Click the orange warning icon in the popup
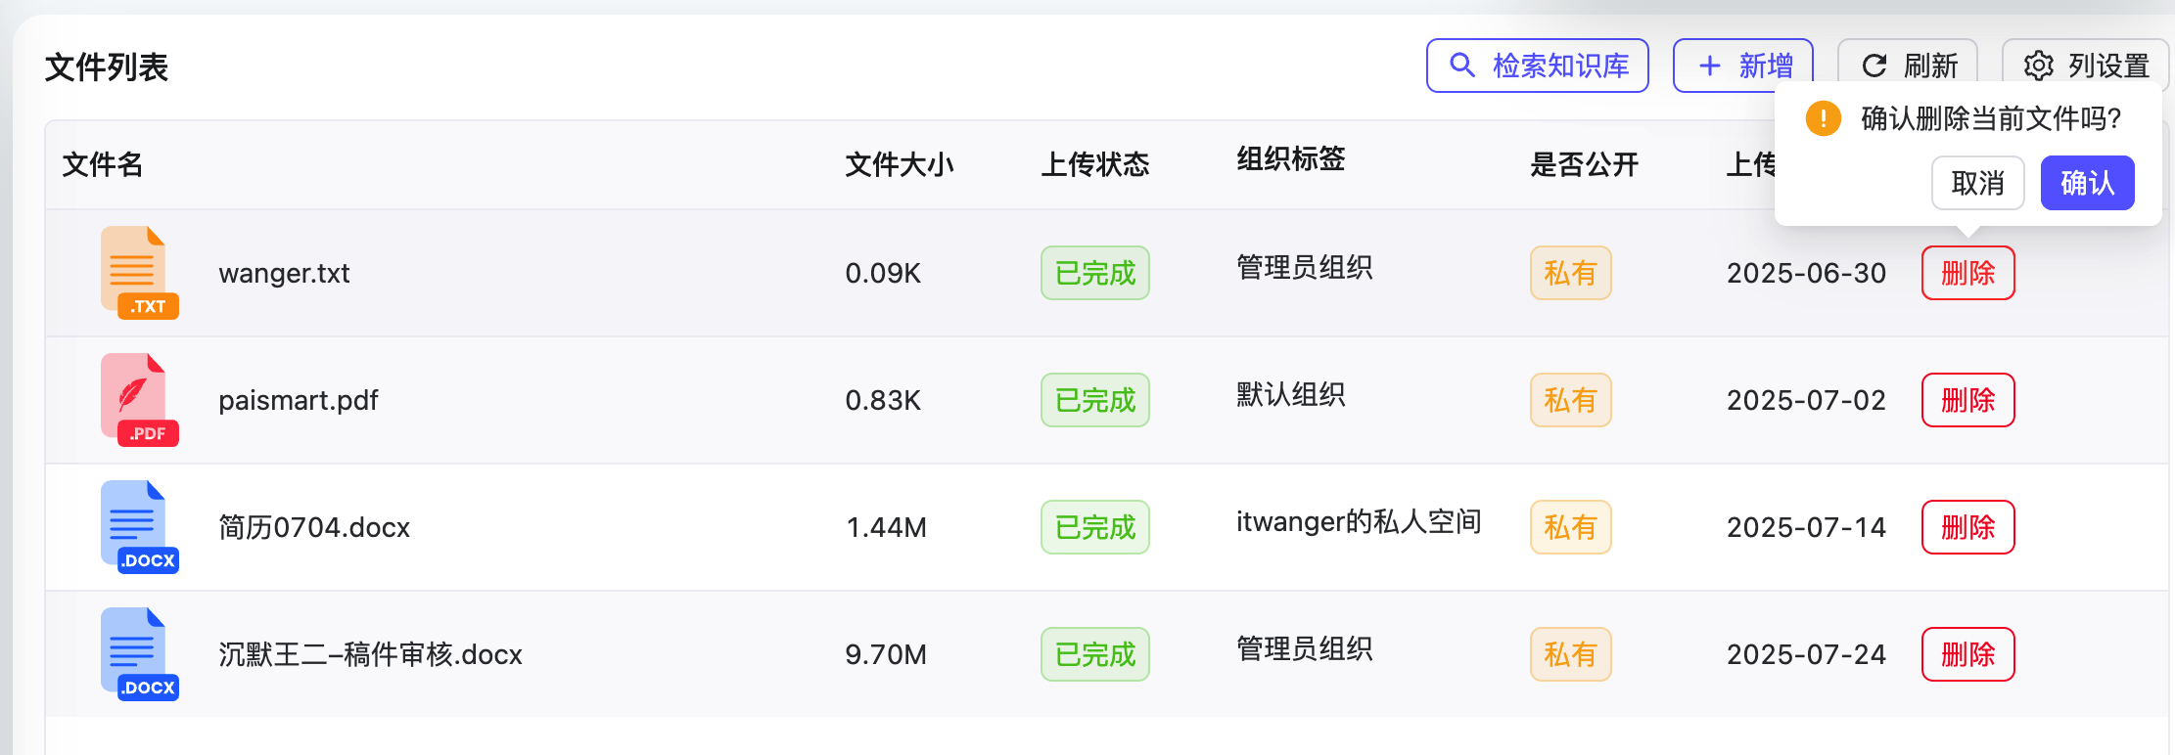The width and height of the screenshot is (2175, 755). pos(1823,118)
